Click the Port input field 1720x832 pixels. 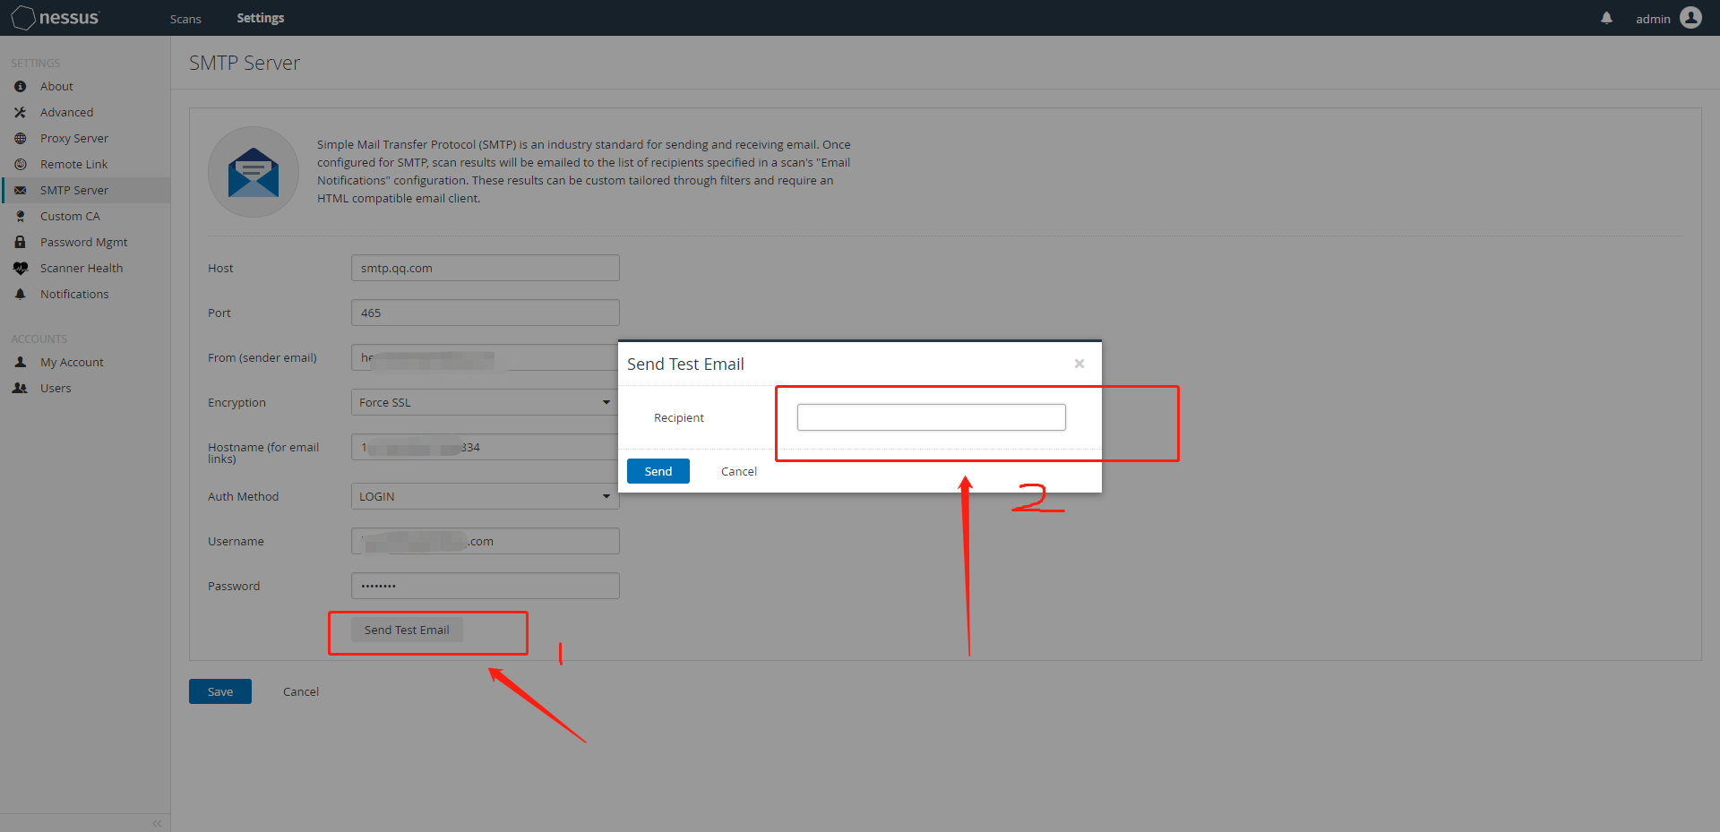click(485, 313)
